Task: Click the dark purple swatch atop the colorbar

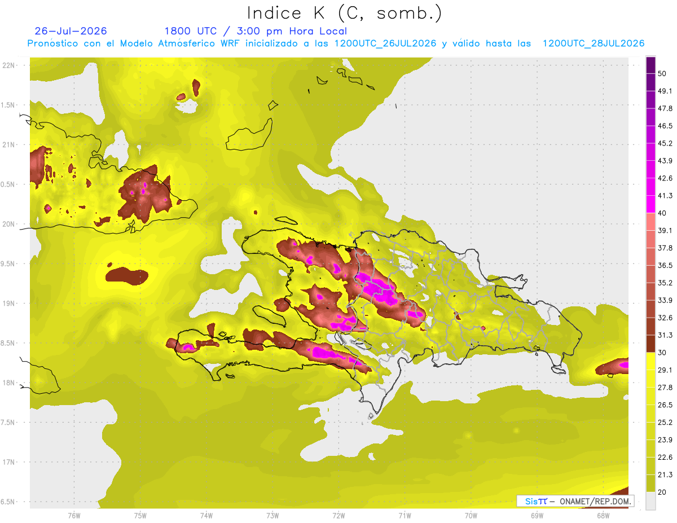Action: [651, 65]
